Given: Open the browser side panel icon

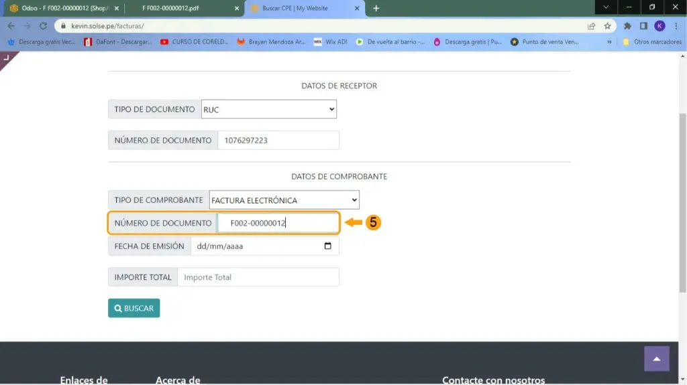Looking at the screenshot, I should pyautogui.click(x=643, y=26).
